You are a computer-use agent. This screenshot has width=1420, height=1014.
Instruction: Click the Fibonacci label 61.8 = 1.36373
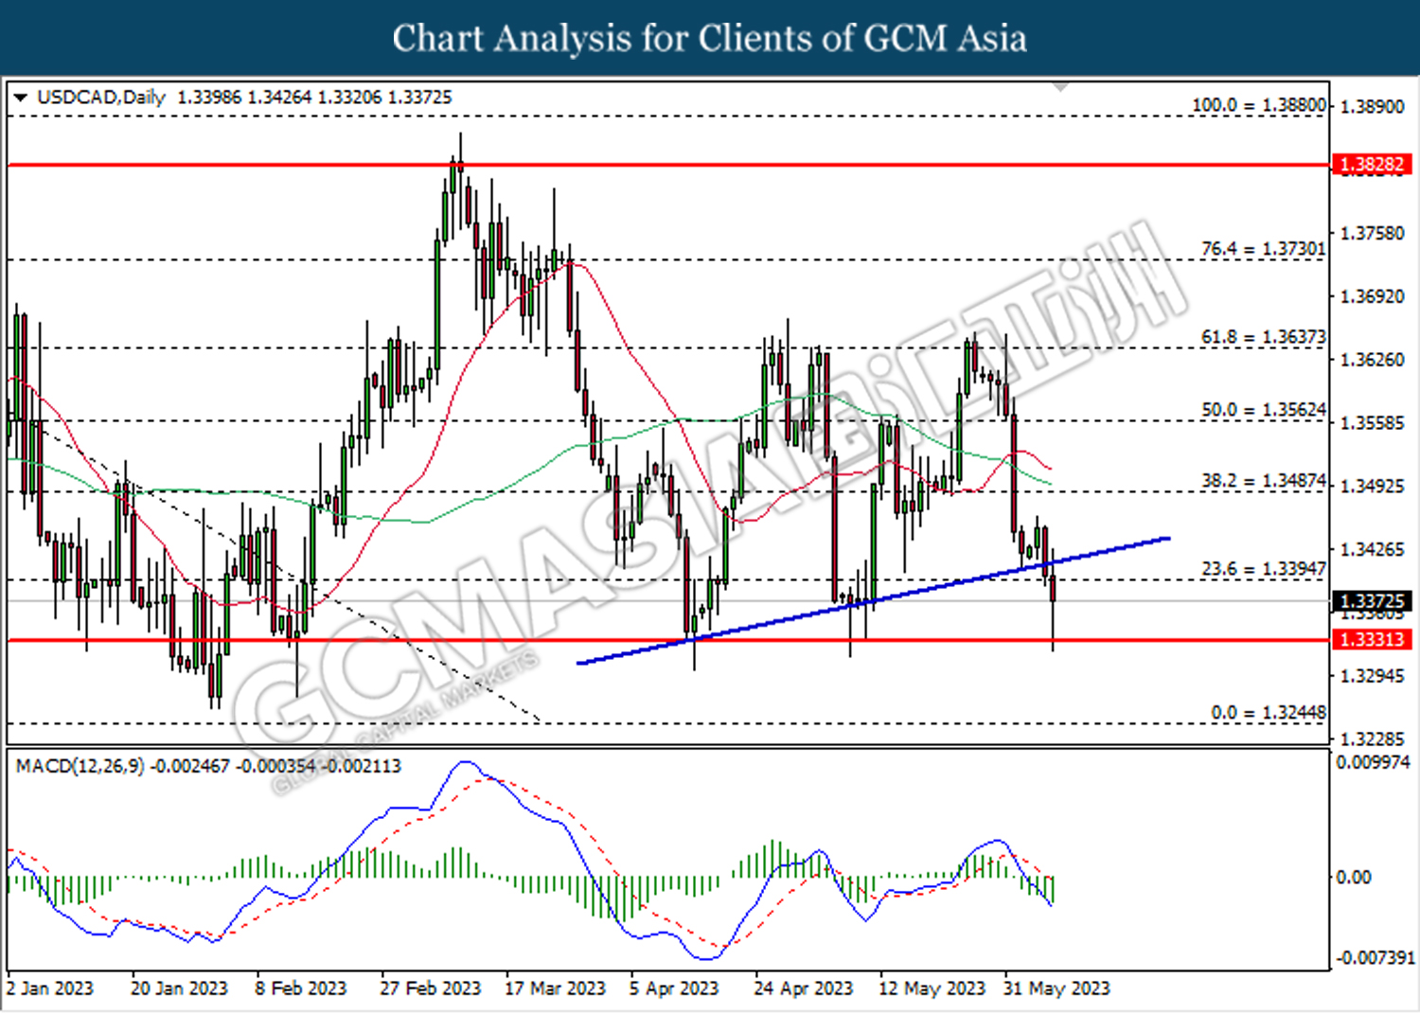(1263, 337)
